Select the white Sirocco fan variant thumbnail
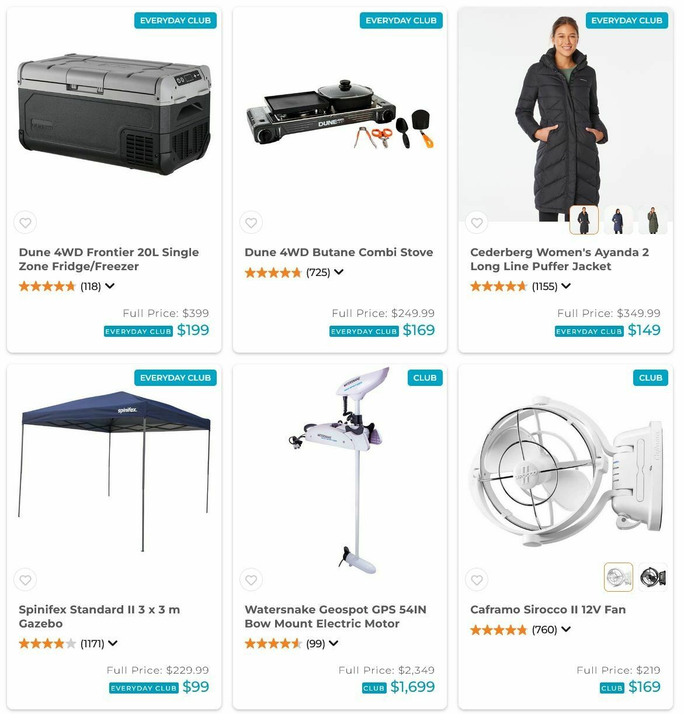Viewport: 684px width, 714px height. [618, 577]
